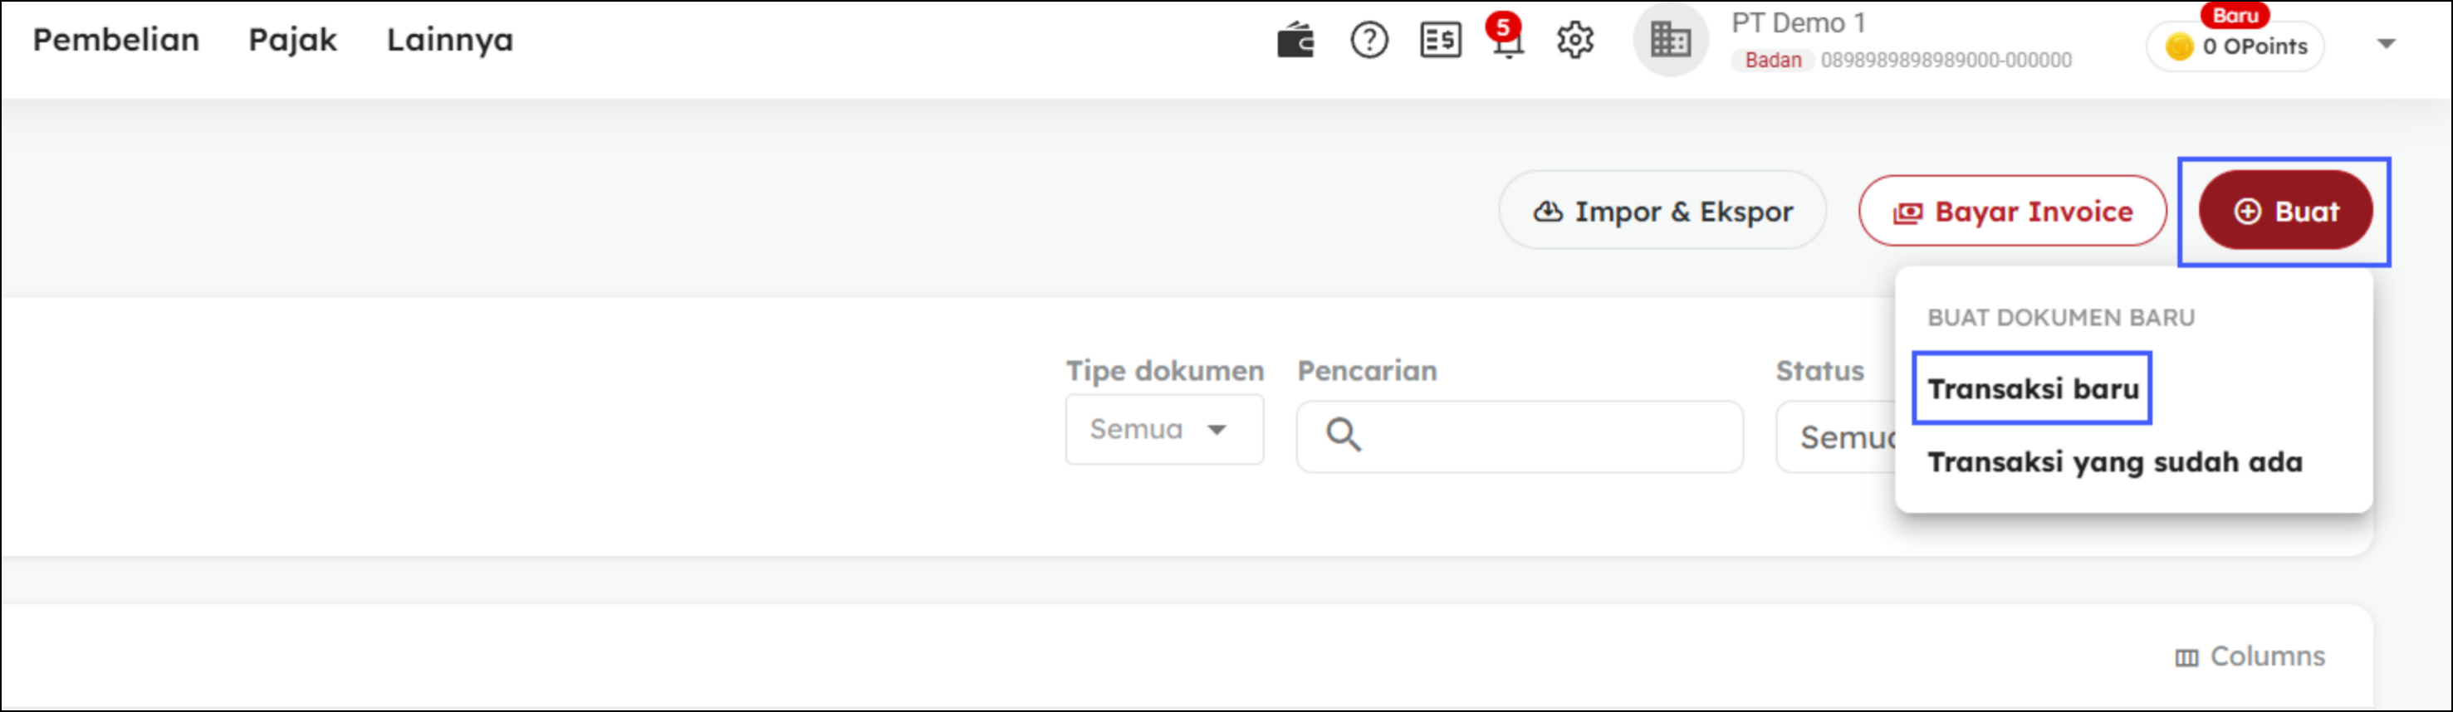This screenshot has height=712, width=2453.
Task: Click the Impor & Ekspor button
Action: point(1662,212)
